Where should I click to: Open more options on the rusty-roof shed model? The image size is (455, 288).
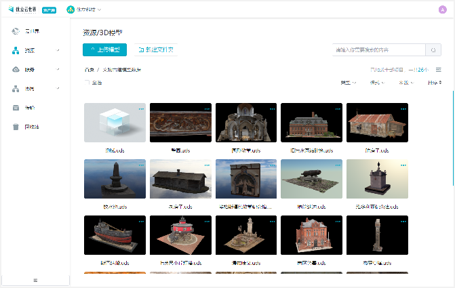tap(403, 109)
